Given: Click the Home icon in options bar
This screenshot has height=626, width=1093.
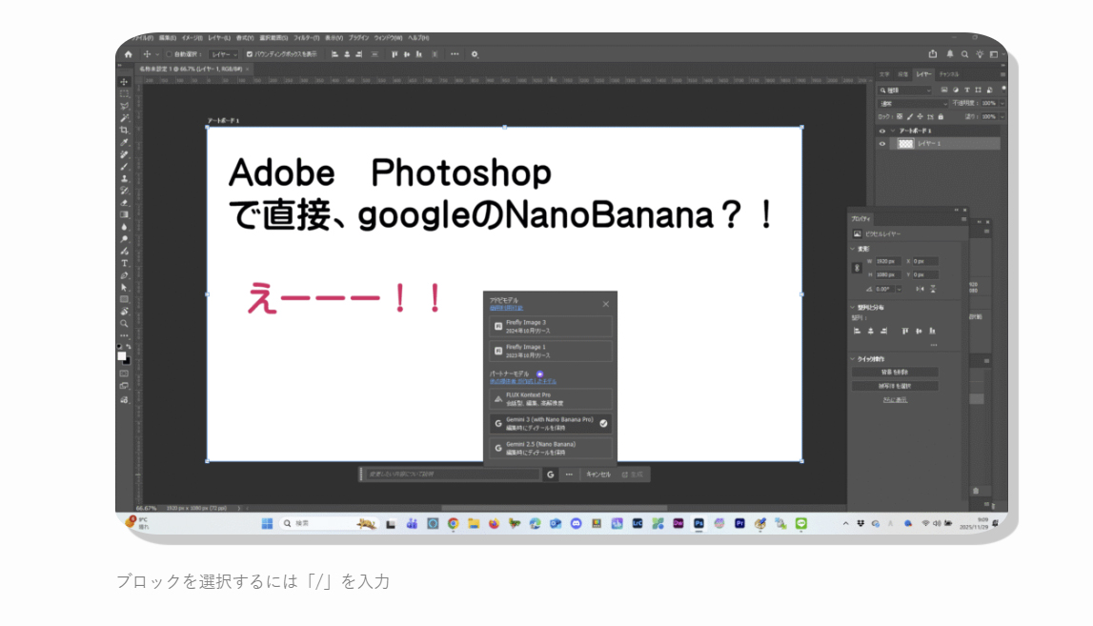Looking at the screenshot, I should 128,54.
